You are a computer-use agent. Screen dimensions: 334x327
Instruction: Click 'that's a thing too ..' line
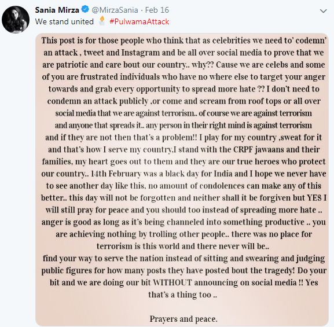click(182, 295)
